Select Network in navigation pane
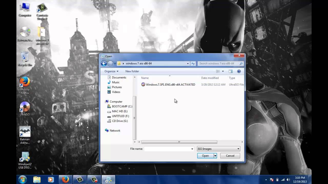Viewport: 328px width, 184px height. click(x=112, y=131)
